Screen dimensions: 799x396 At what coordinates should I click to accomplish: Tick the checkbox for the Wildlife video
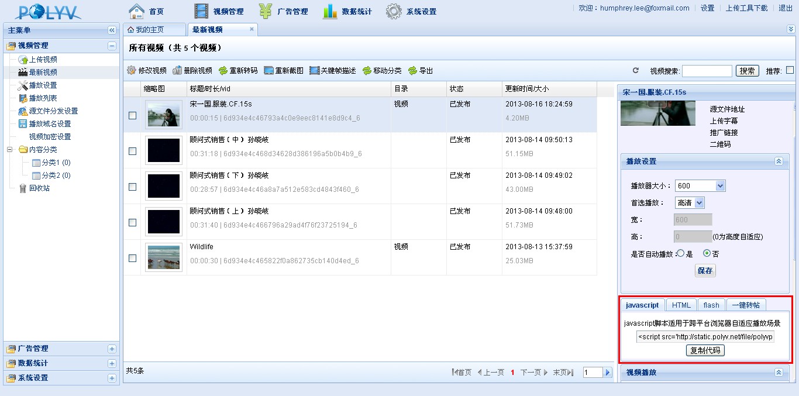pos(133,258)
